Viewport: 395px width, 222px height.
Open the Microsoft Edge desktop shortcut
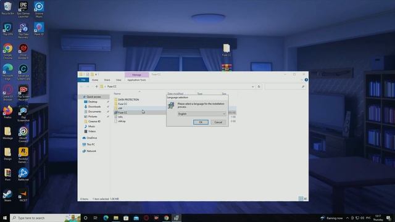point(7,72)
